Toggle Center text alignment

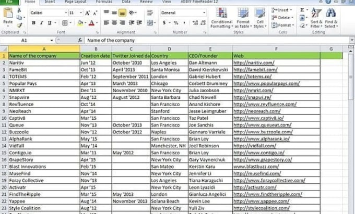(114, 23)
